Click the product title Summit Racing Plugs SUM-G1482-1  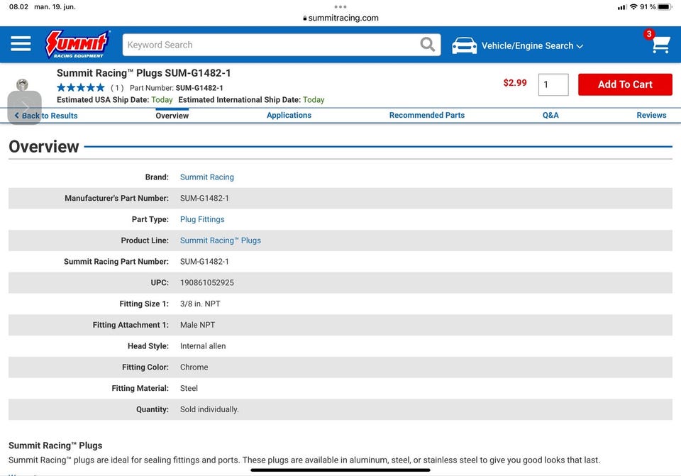[x=144, y=73]
